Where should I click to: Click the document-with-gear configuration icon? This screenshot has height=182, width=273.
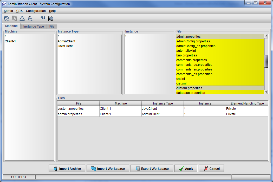point(51,18)
